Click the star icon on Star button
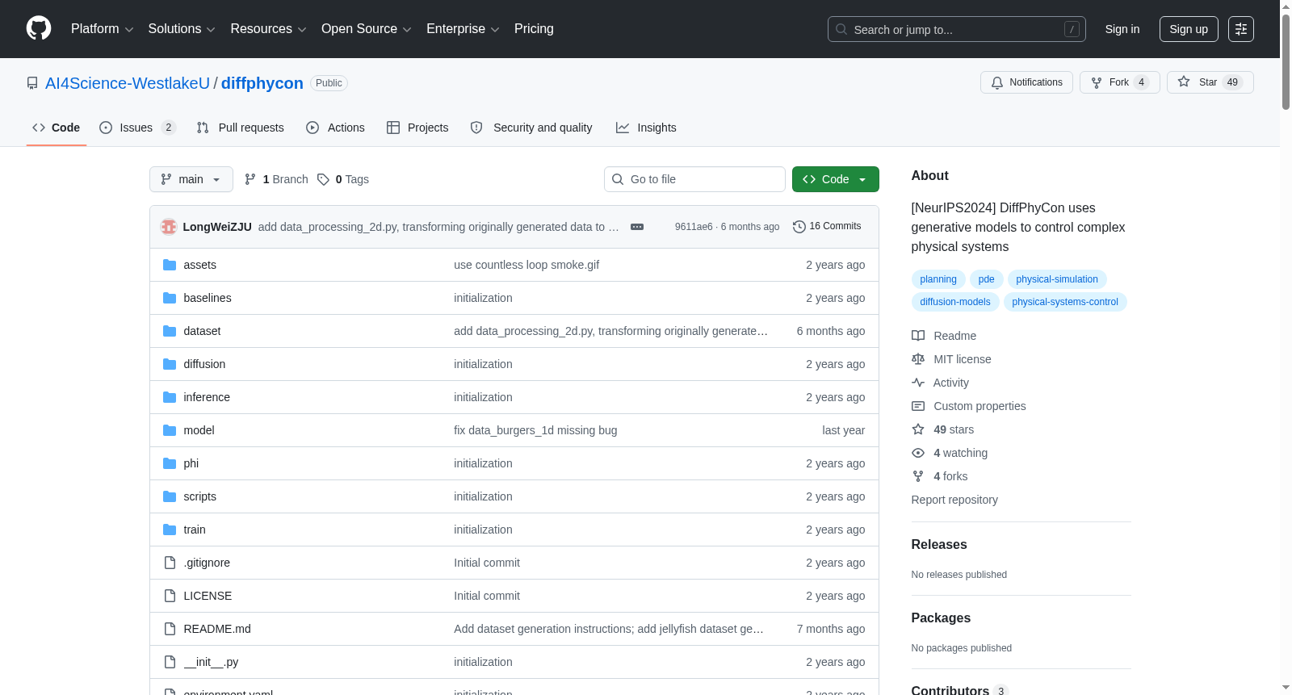Screen dimensions: 1292x695 point(1184,82)
